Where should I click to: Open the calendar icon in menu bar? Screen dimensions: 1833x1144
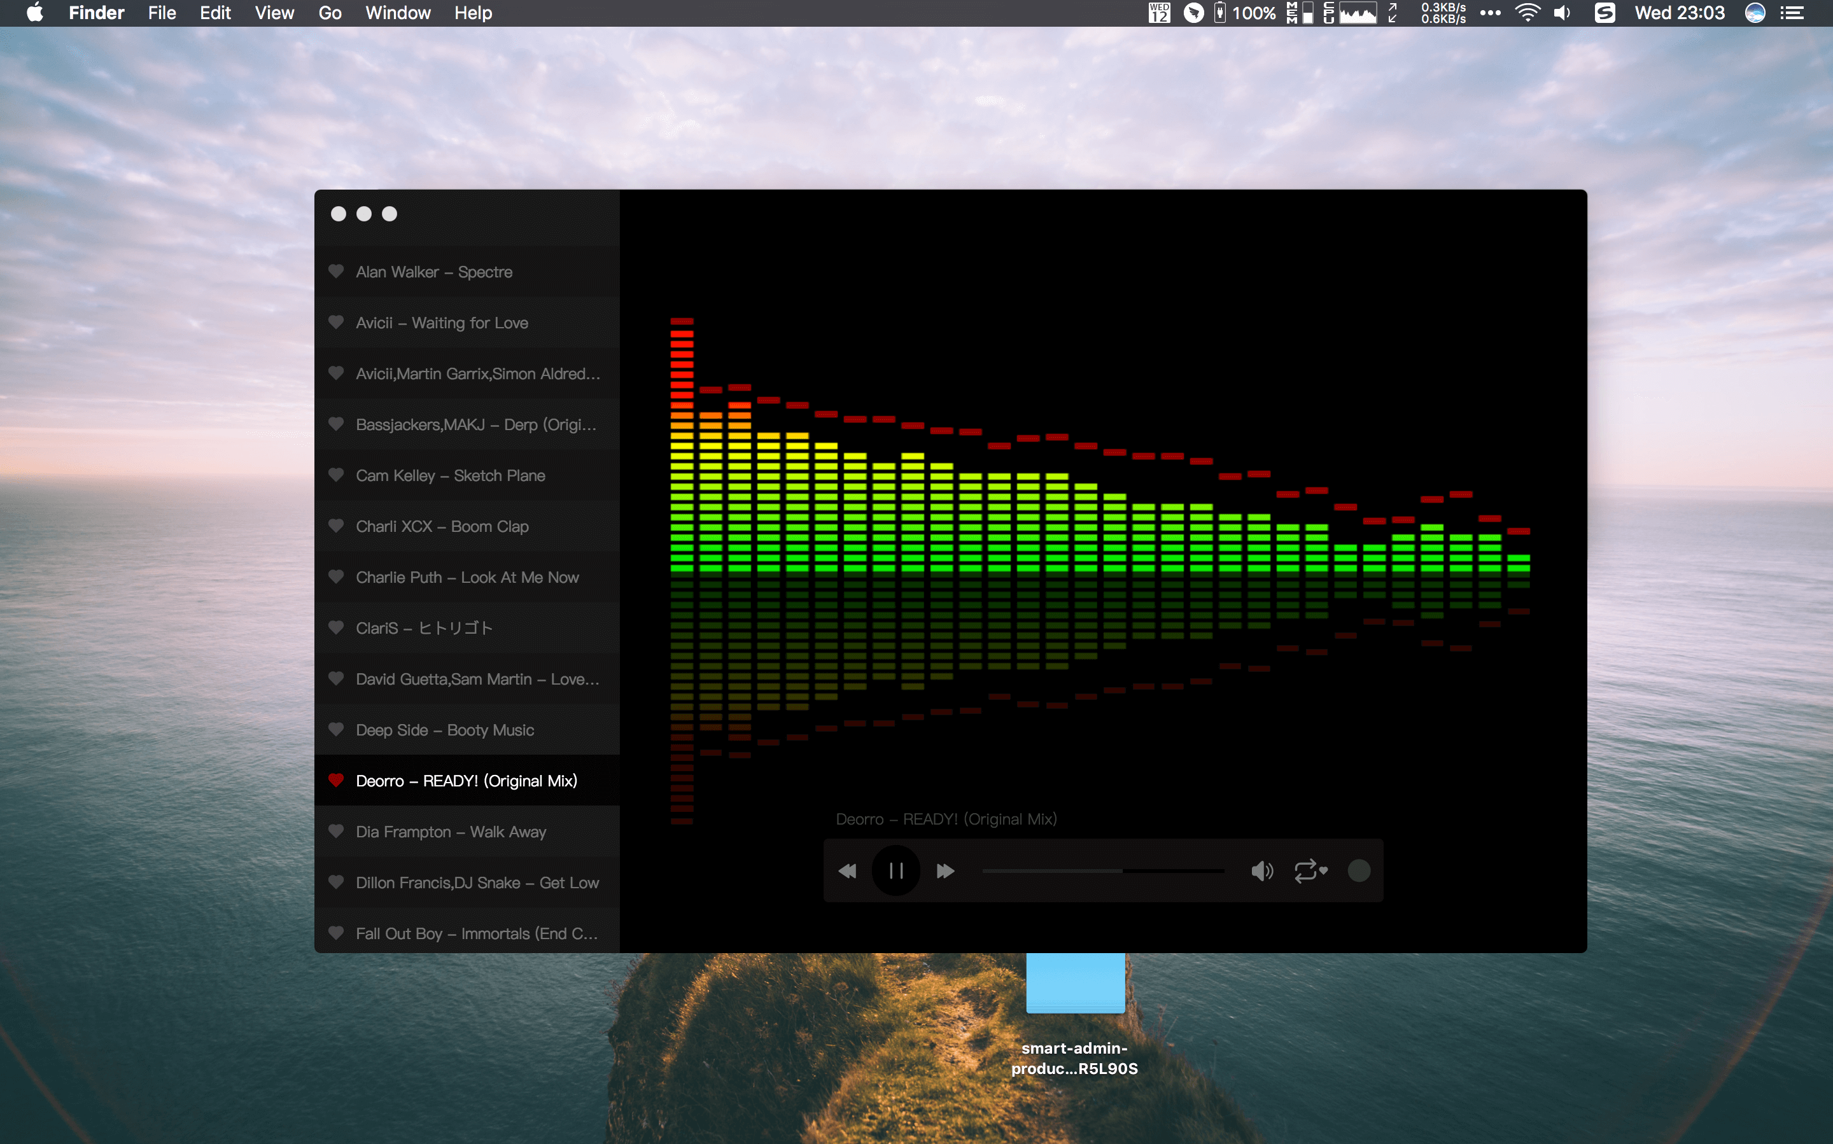click(1159, 13)
